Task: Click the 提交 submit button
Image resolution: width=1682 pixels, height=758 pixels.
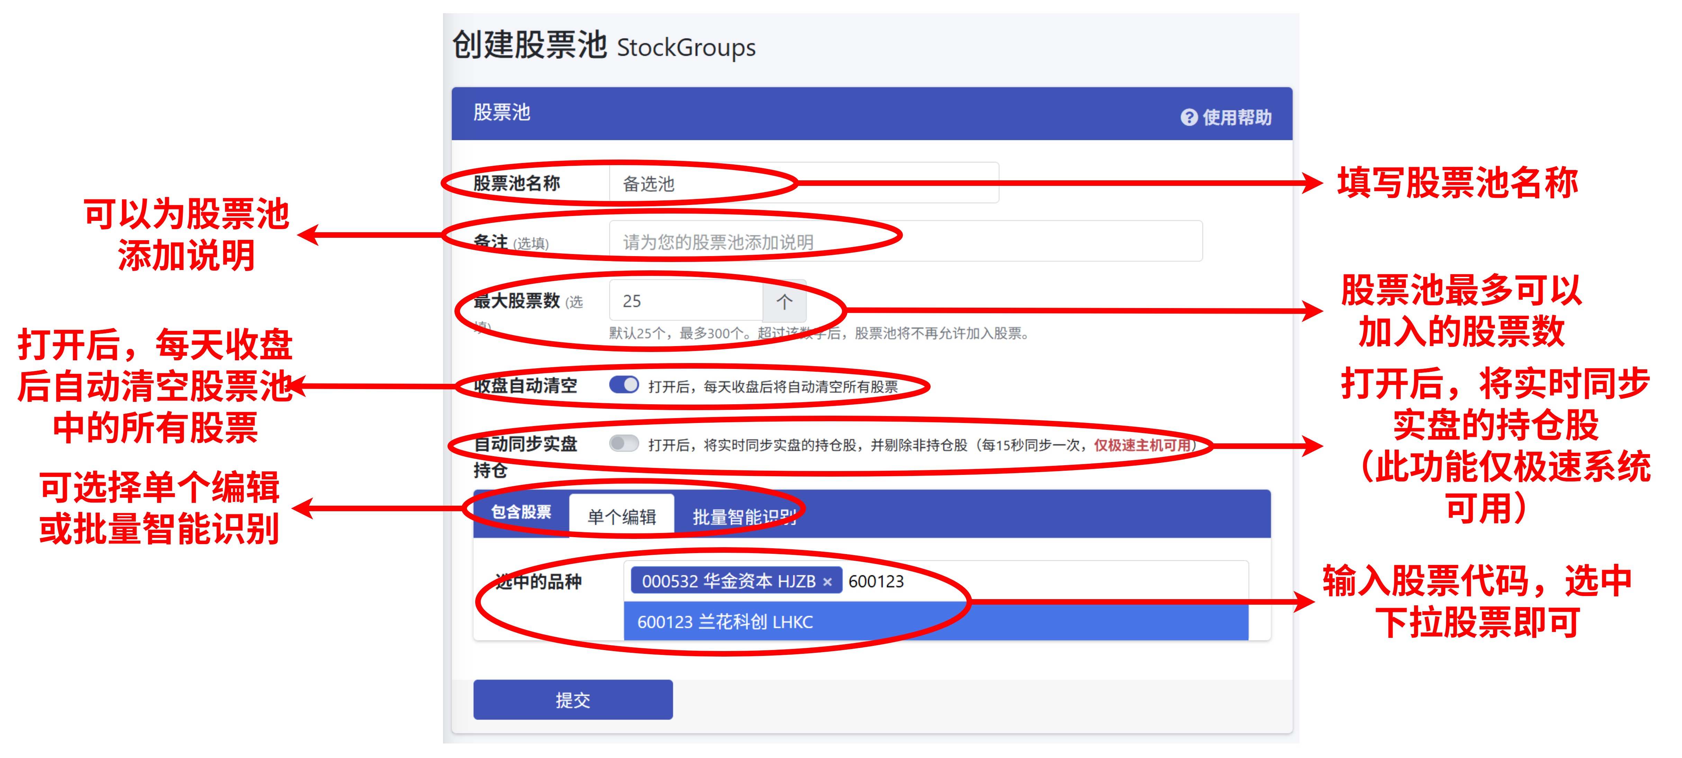Action: [x=573, y=700]
